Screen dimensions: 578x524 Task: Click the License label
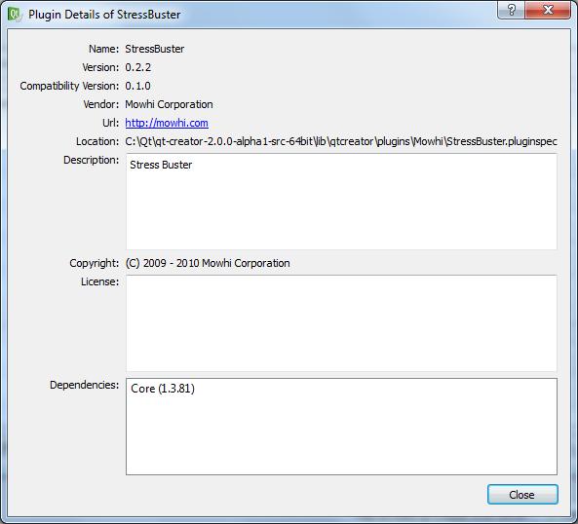pyautogui.click(x=99, y=281)
